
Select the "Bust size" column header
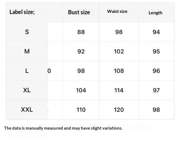pos(79,12)
